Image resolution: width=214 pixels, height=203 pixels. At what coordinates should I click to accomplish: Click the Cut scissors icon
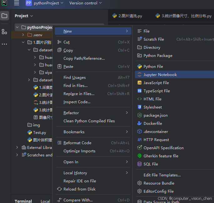pyautogui.click(x=59, y=42)
